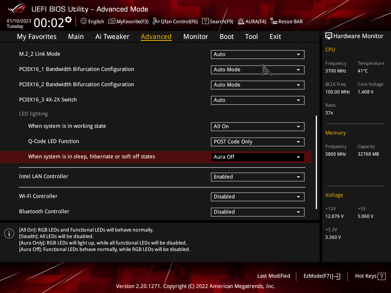
Task: Open the Monitor tab
Action: tap(195, 37)
